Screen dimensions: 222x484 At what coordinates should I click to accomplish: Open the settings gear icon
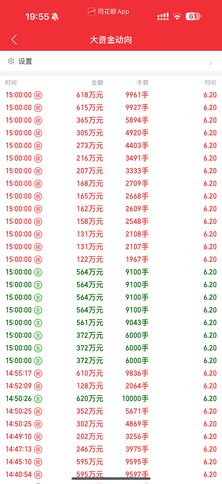coord(11,61)
